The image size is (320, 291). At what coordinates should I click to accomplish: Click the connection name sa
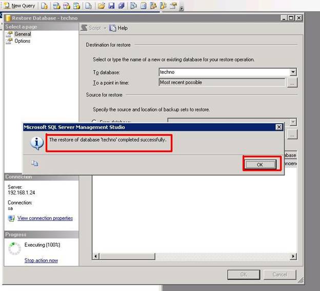[x=10, y=208]
